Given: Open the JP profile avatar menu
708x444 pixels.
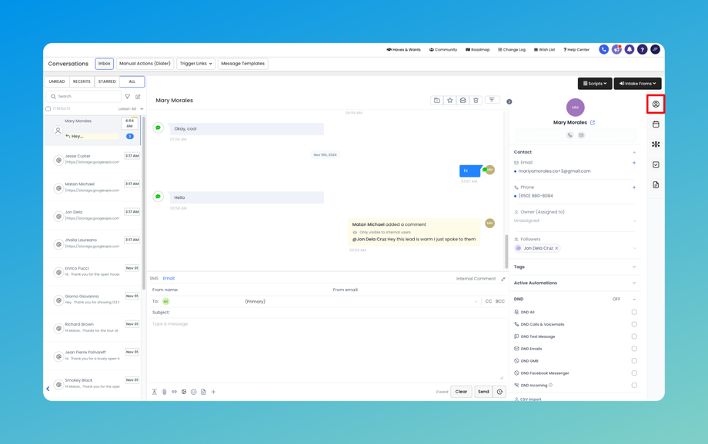Looking at the screenshot, I should point(655,50).
